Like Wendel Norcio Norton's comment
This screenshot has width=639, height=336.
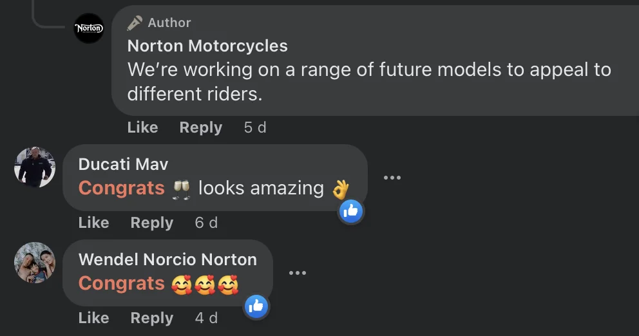pos(93,318)
